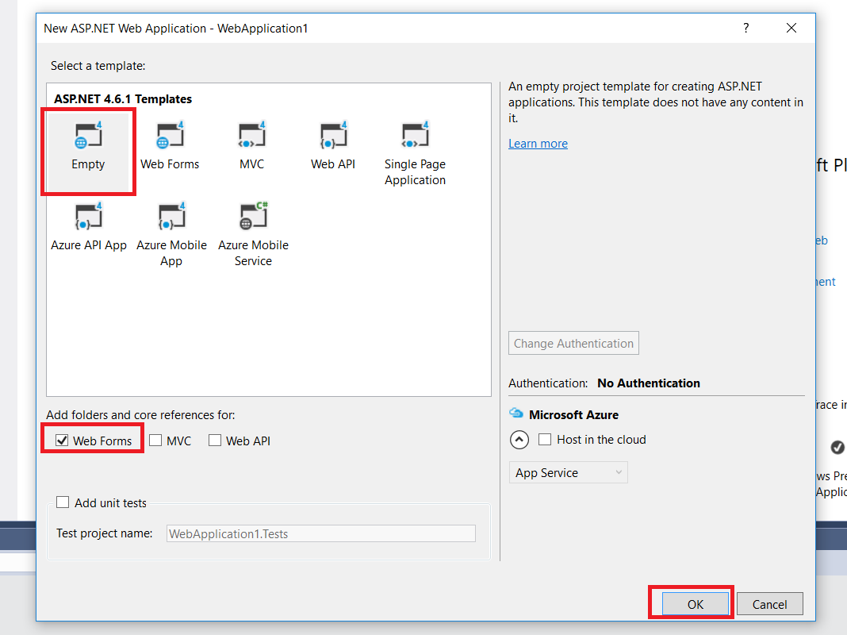Click the Microsoft Azure cloud icon
The image size is (847, 635).
[x=516, y=414]
